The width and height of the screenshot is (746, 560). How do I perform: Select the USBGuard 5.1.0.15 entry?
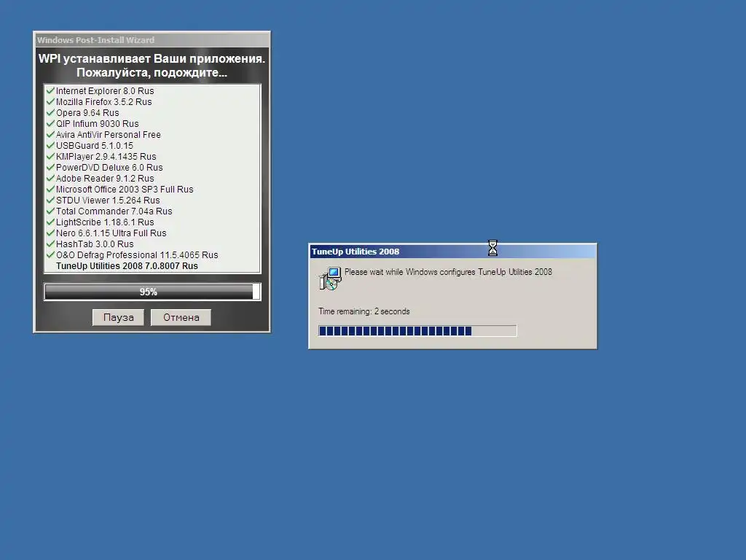point(95,146)
